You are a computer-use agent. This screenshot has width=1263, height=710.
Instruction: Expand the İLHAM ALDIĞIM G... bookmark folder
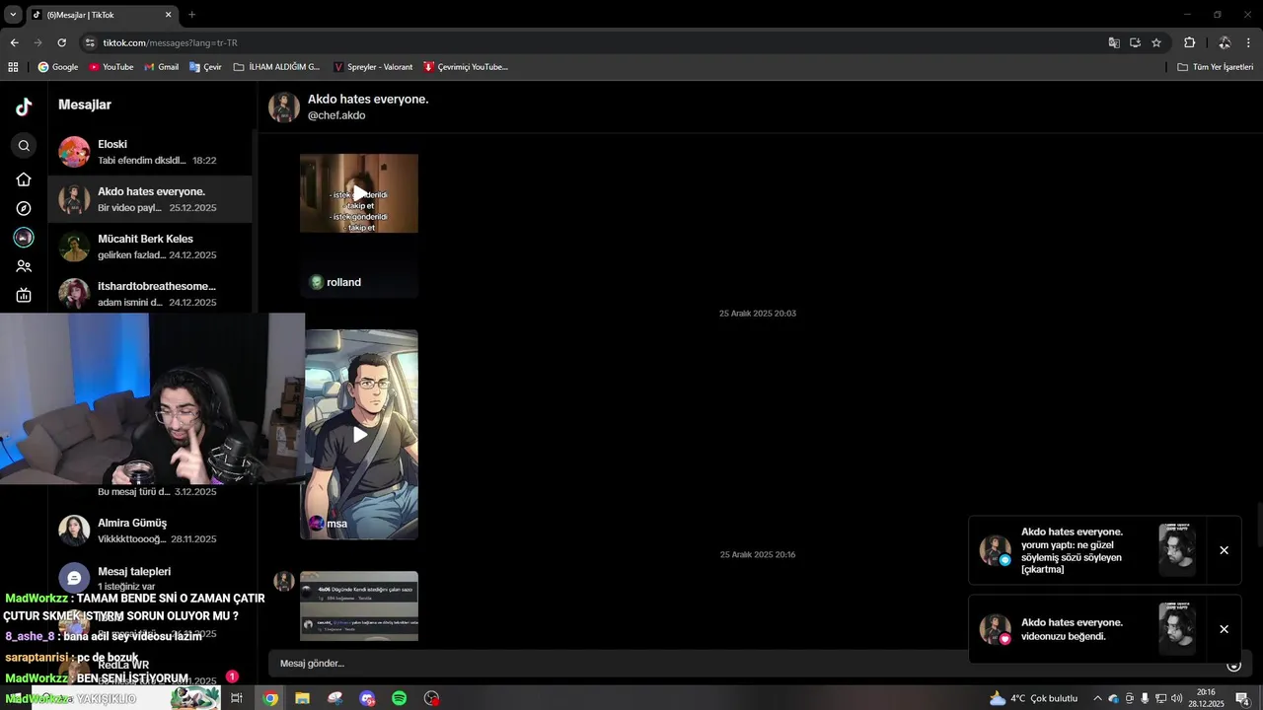pyautogui.click(x=276, y=67)
